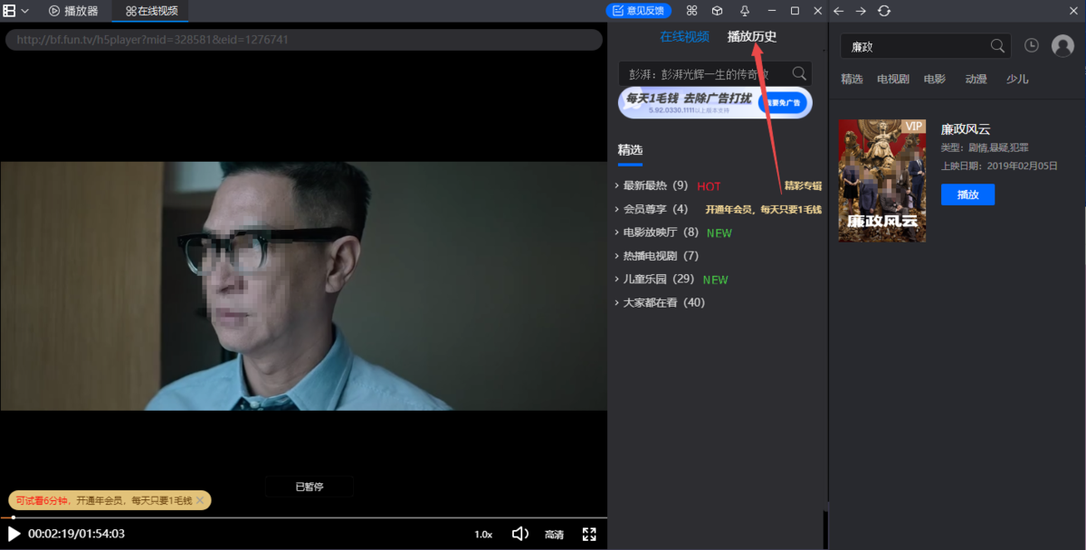
Task: Click the user avatar icon
Action: (1062, 45)
